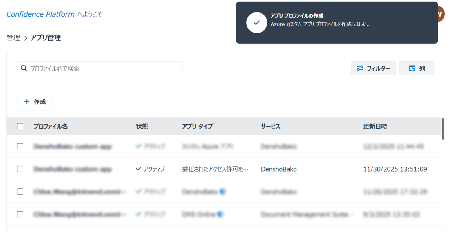454x238 pixels.
Task: Go to 管理 in the breadcrumb
Action: (x=13, y=38)
